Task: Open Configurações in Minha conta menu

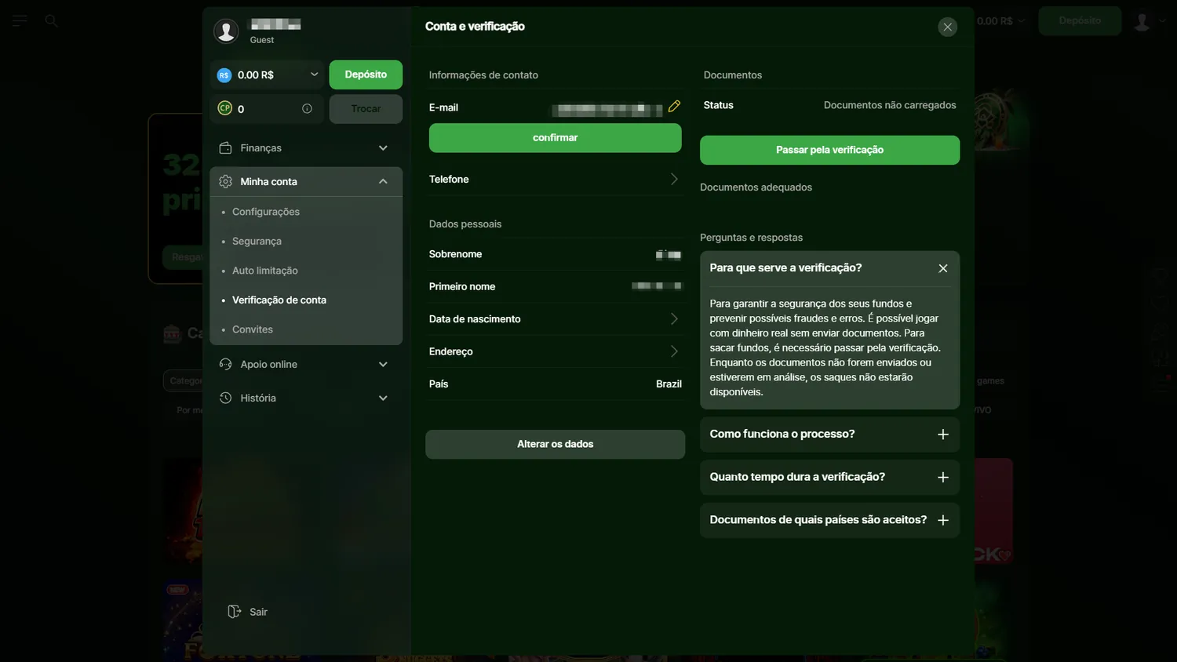Action: [x=266, y=212]
